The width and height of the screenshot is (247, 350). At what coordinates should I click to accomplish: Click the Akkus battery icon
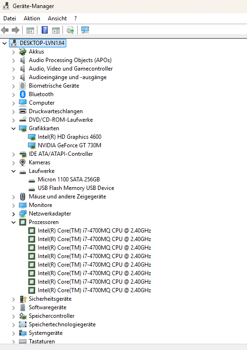click(23, 52)
